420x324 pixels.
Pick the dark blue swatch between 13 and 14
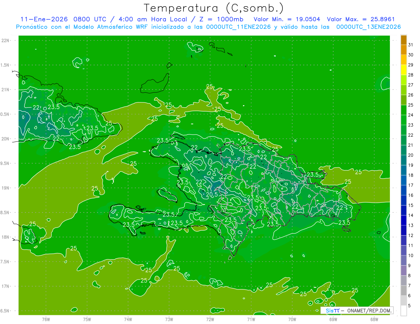404,221
